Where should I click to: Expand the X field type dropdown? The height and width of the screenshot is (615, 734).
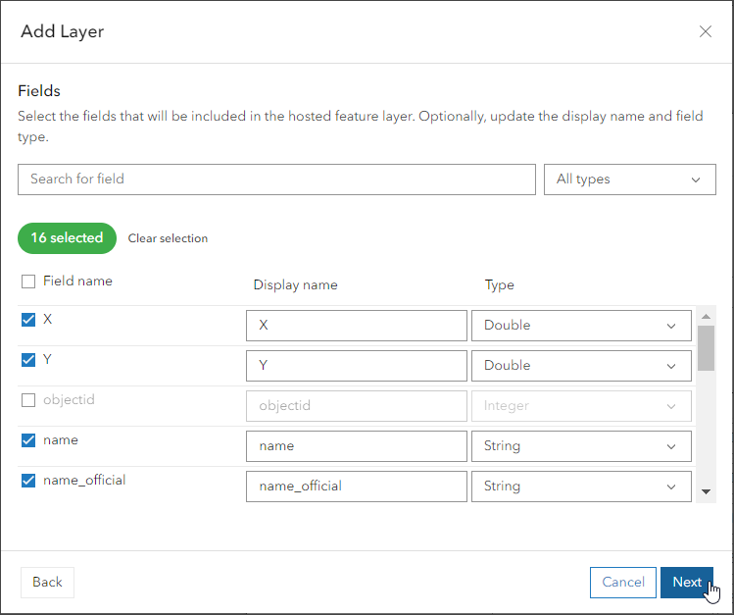581,326
